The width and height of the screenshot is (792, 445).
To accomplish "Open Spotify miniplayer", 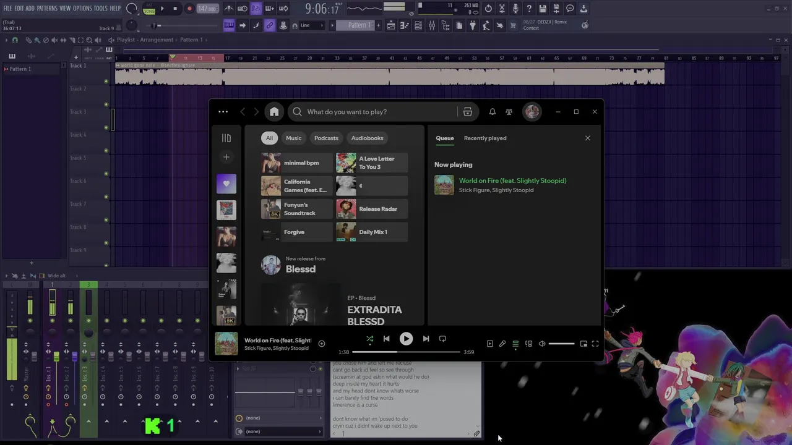I will tap(583, 344).
